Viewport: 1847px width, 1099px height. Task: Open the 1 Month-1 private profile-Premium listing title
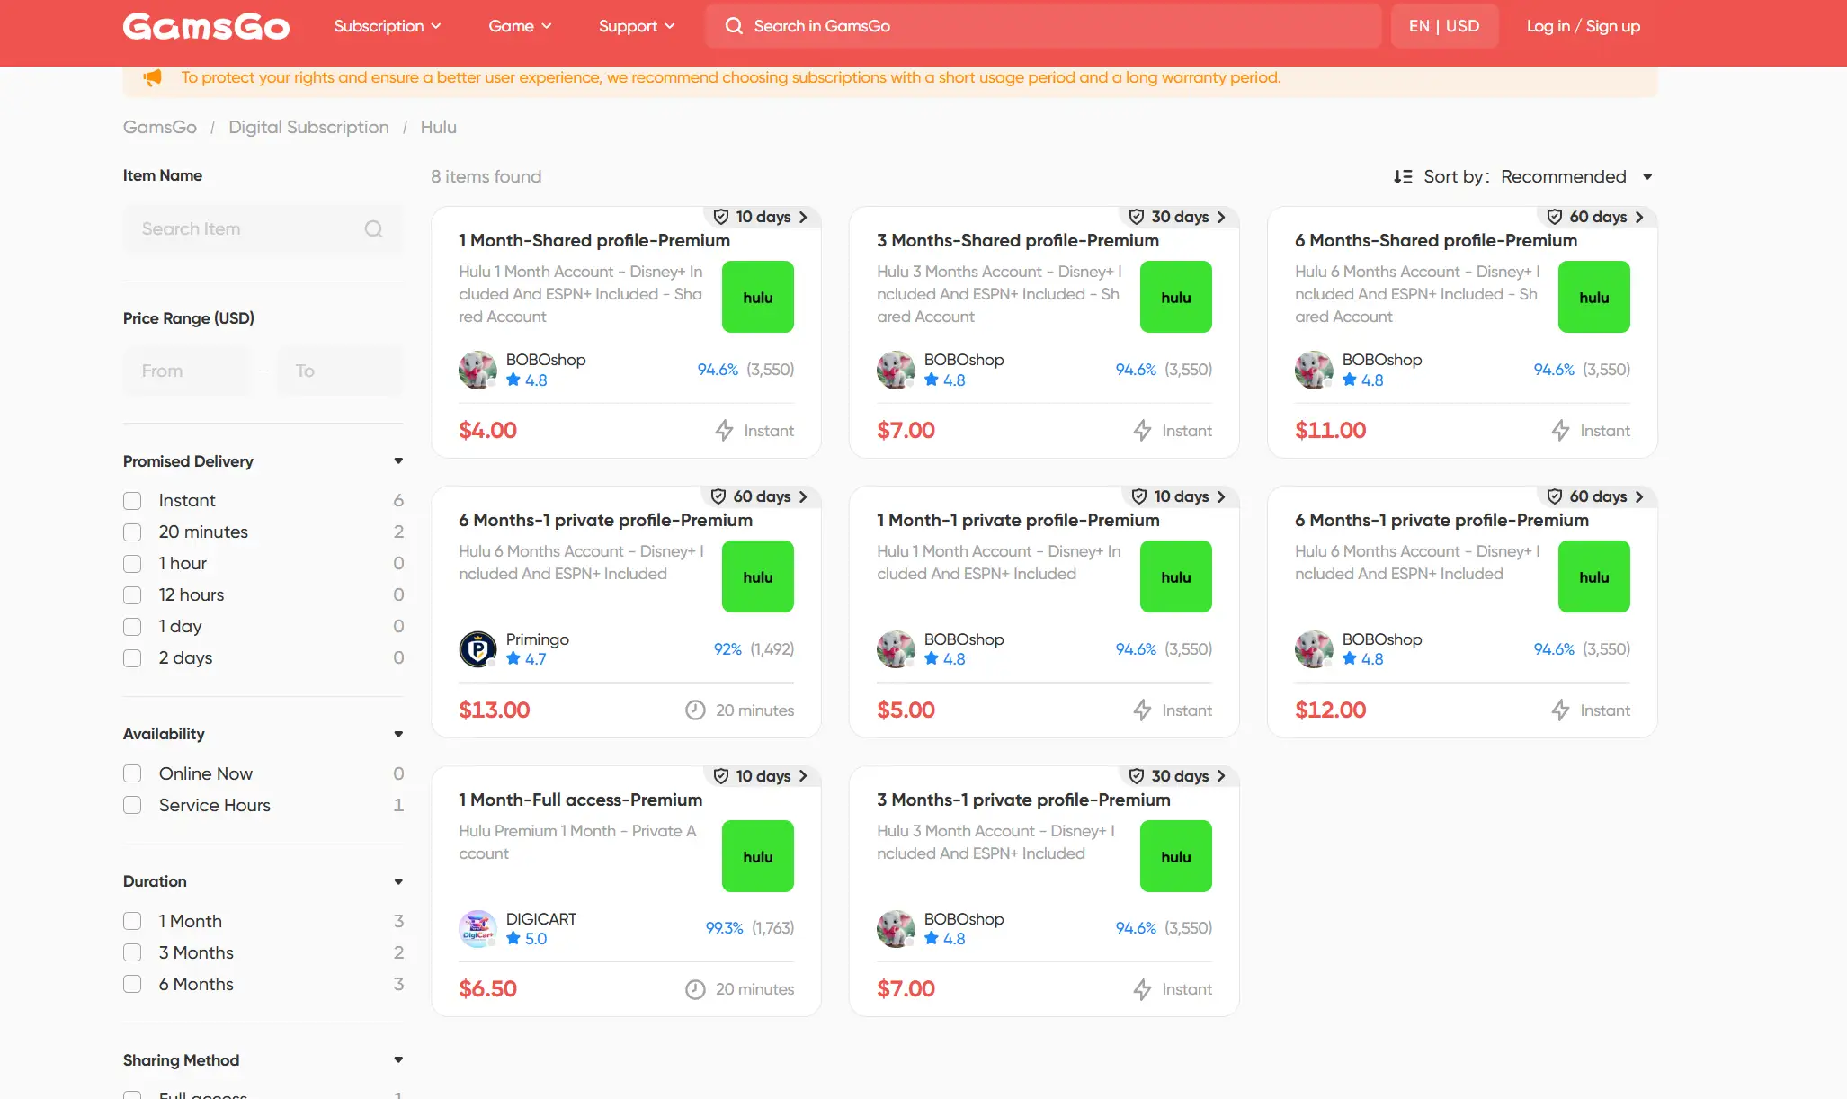tap(1018, 521)
